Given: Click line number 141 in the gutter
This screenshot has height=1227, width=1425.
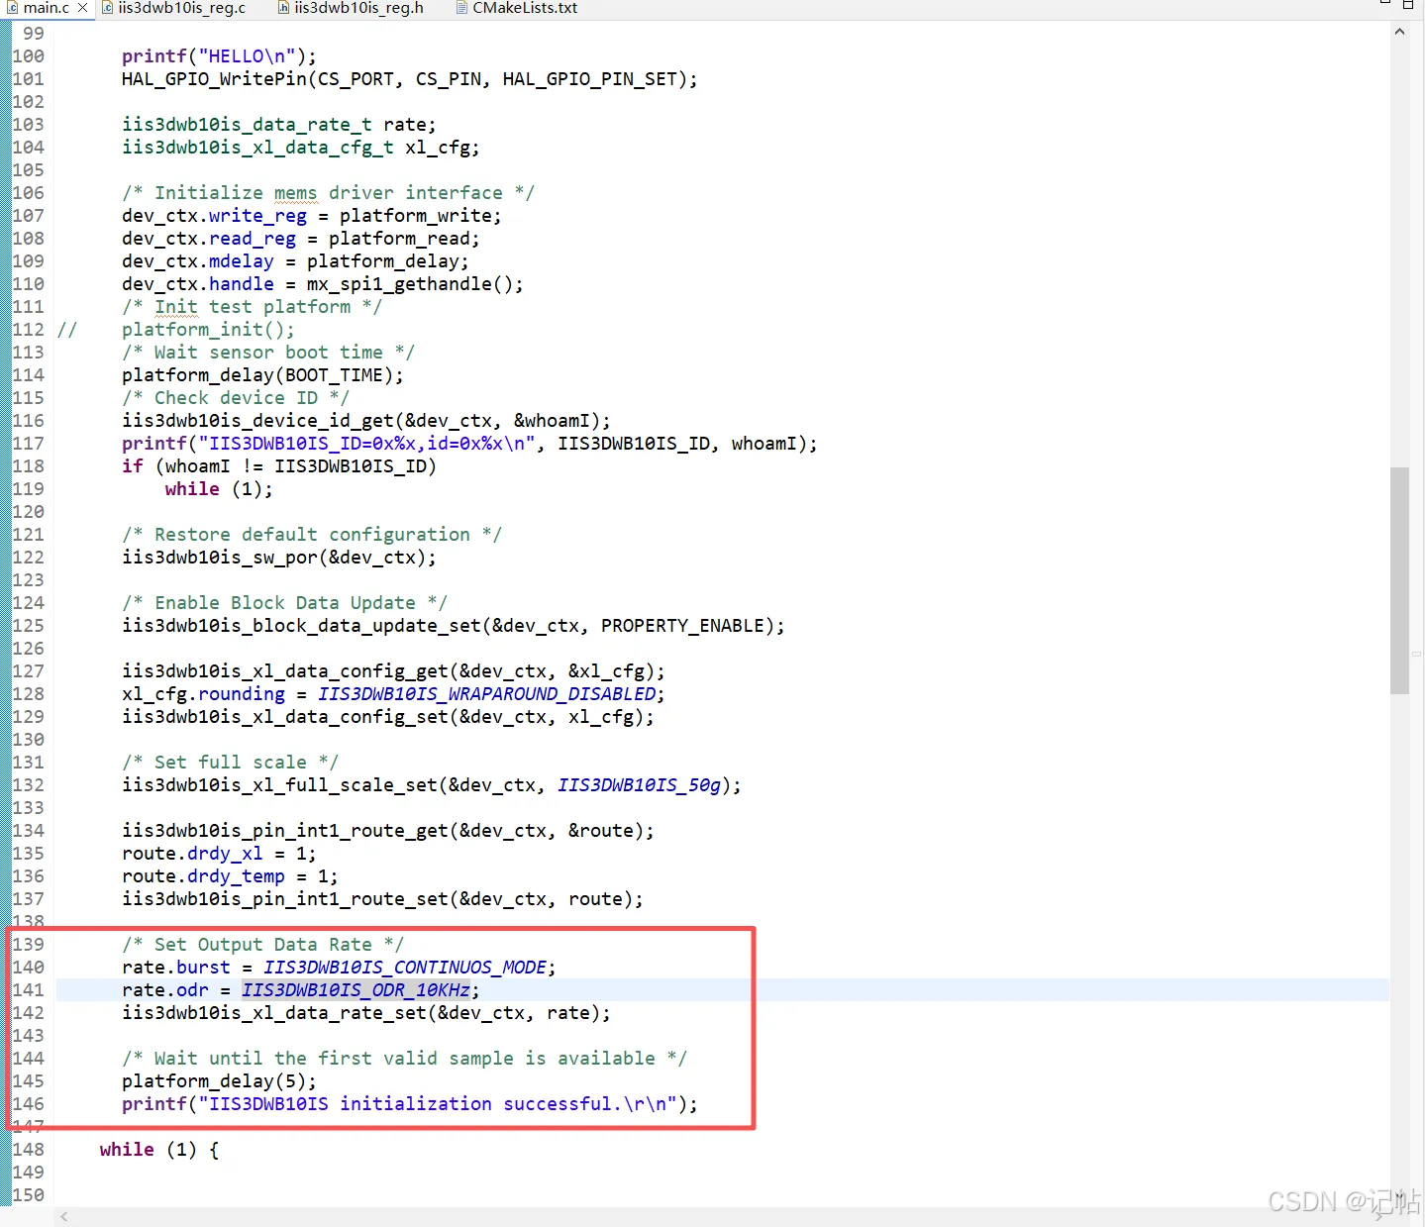Looking at the screenshot, I should coord(28,990).
